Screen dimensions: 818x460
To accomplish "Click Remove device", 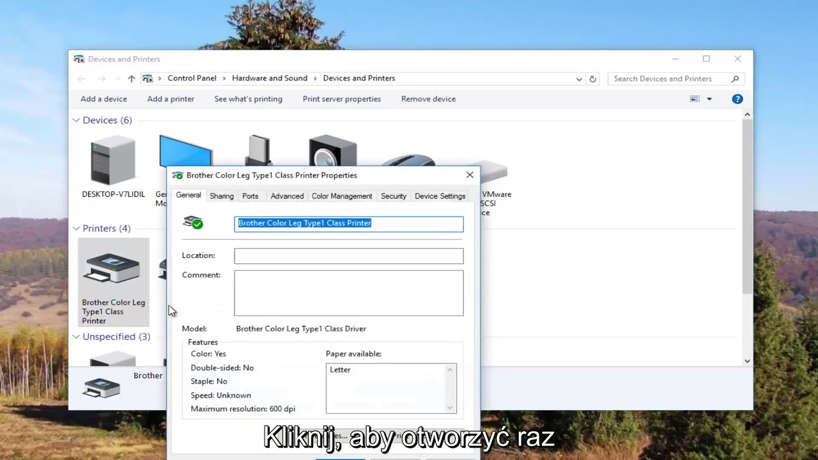I will tap(428, 99).
